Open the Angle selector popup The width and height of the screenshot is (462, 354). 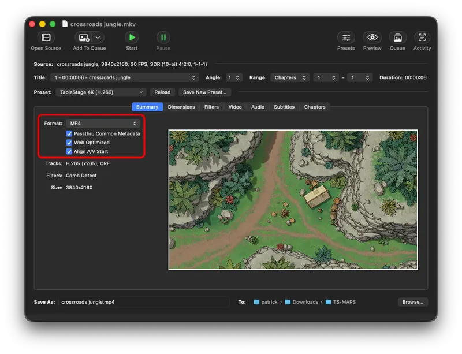click(x=234, y=77)
